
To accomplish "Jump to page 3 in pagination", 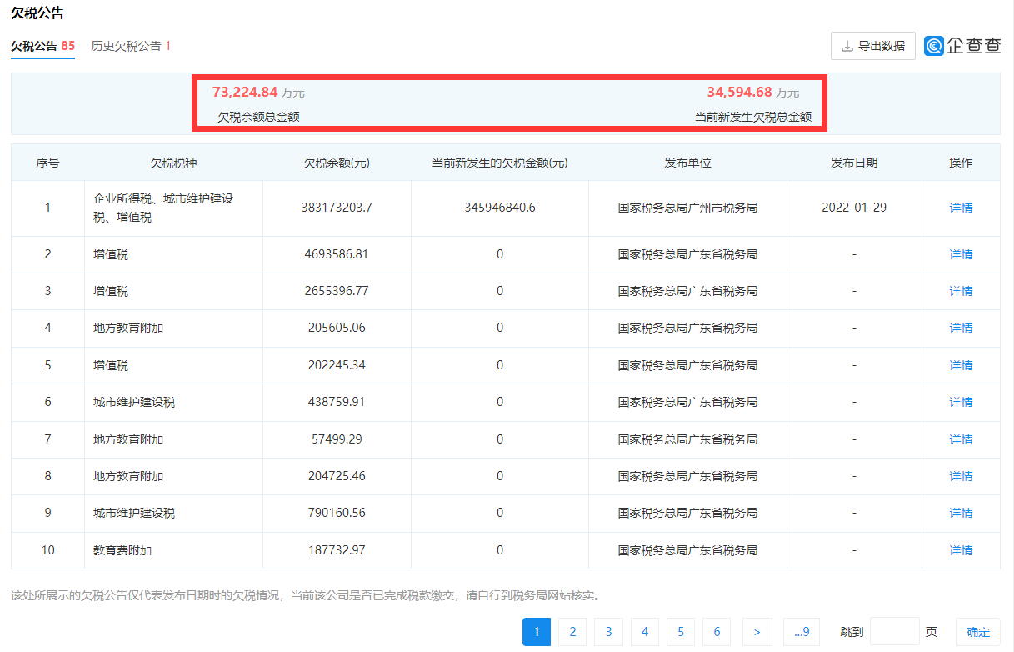I will 608,632.
